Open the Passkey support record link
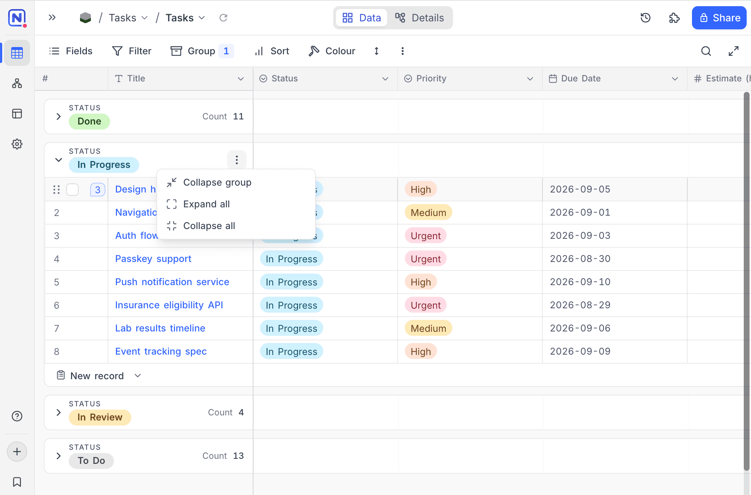This screenshot has height=495, width=751. 153,259
